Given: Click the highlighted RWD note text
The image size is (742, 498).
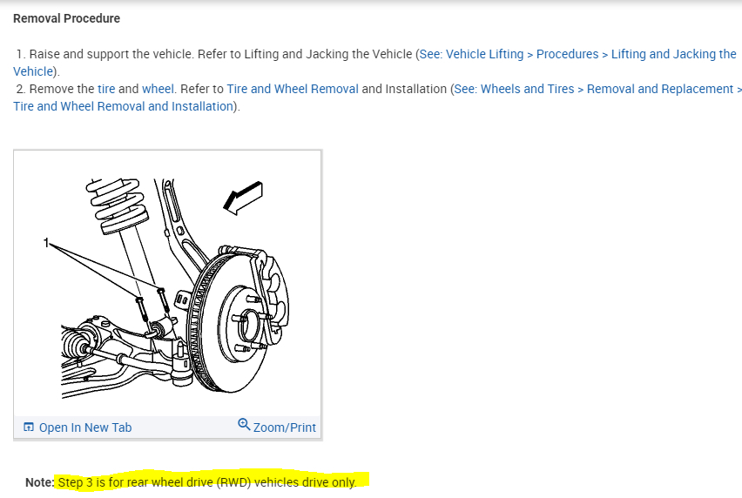Looking at the screenshot, I should point(206,482).
